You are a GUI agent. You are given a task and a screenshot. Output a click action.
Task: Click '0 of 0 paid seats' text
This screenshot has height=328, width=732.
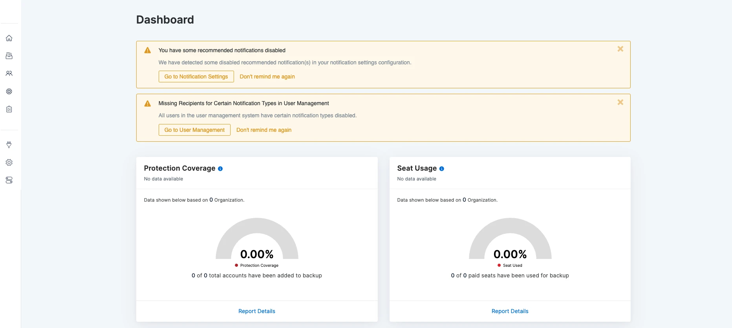(510, 275)
